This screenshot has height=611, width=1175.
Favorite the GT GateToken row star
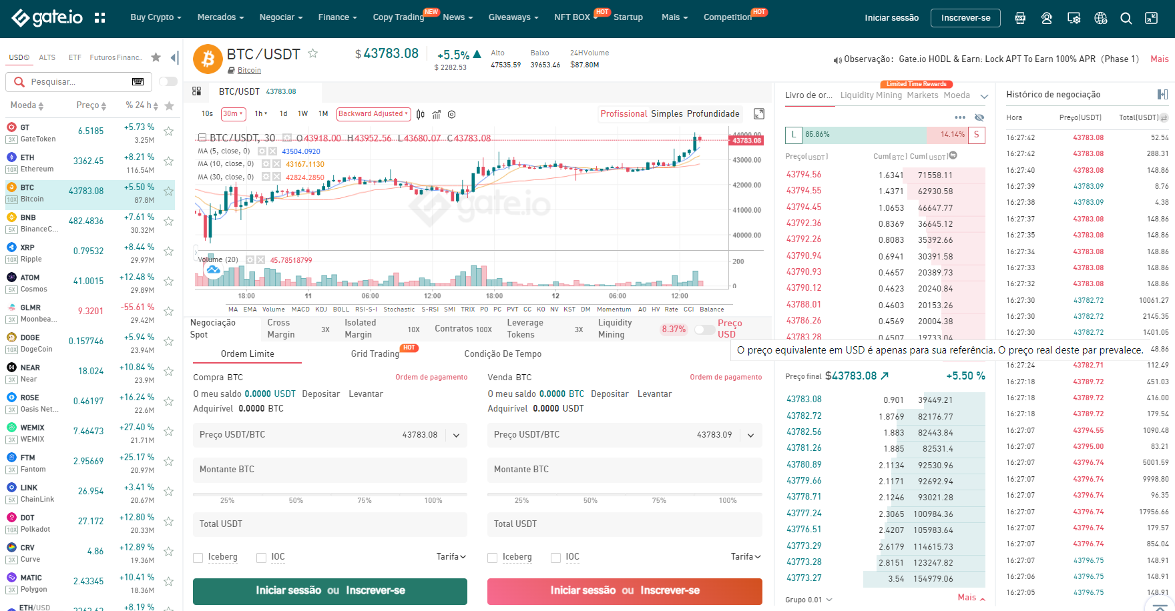[x=169, y=131]
